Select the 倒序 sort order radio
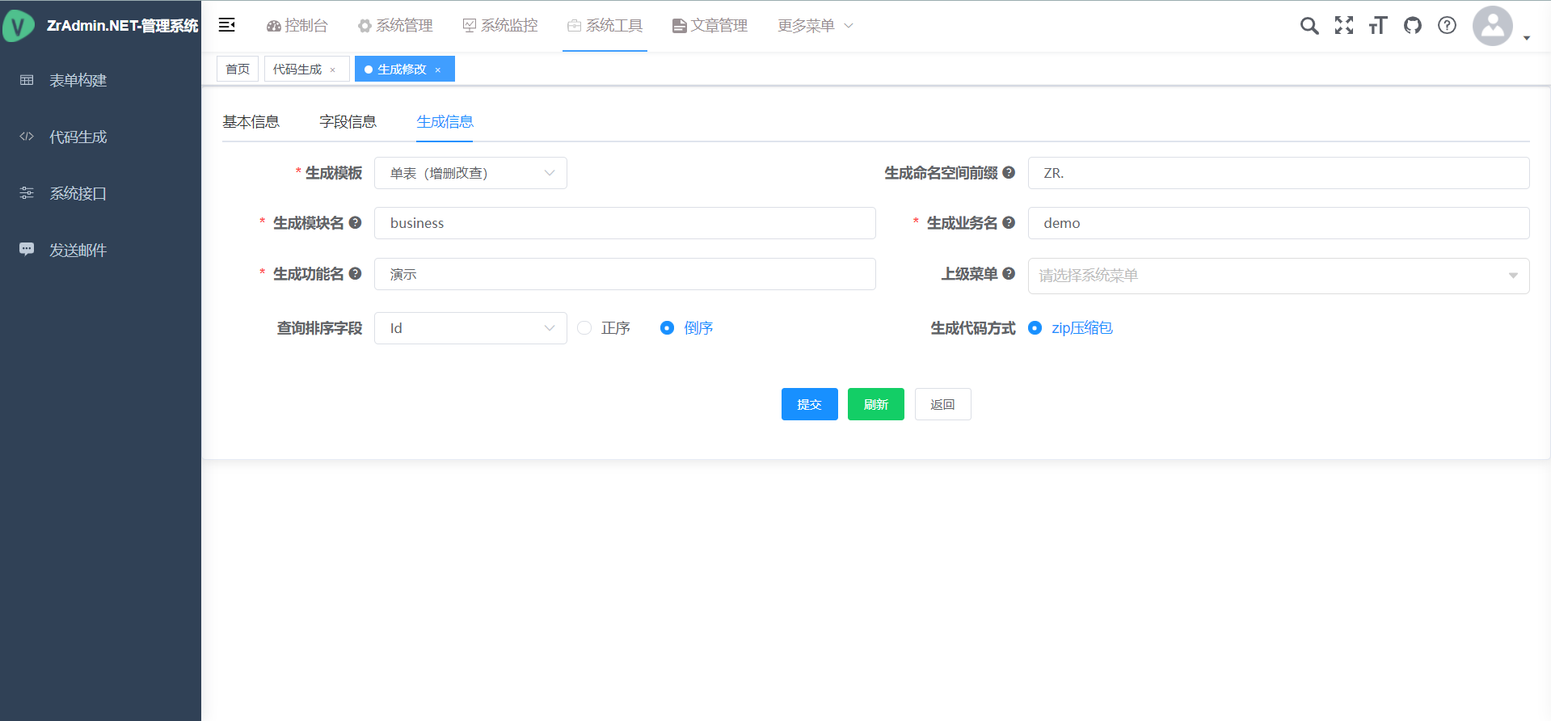 click(667, 328)
